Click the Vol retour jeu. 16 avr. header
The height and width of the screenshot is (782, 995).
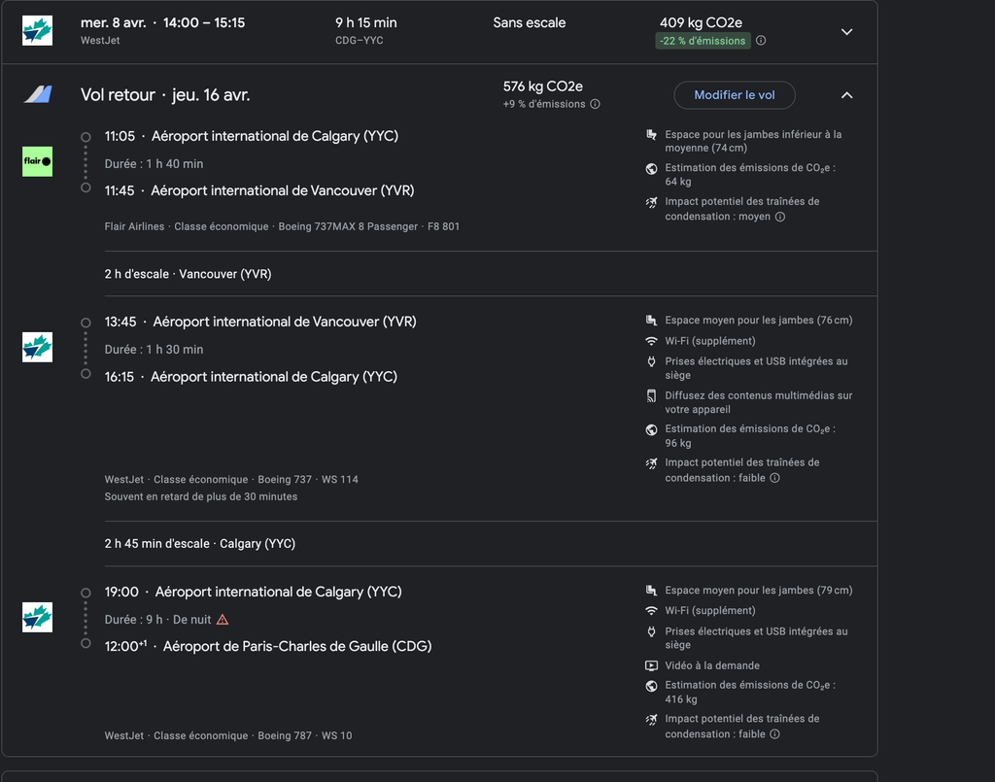(165, 95)
